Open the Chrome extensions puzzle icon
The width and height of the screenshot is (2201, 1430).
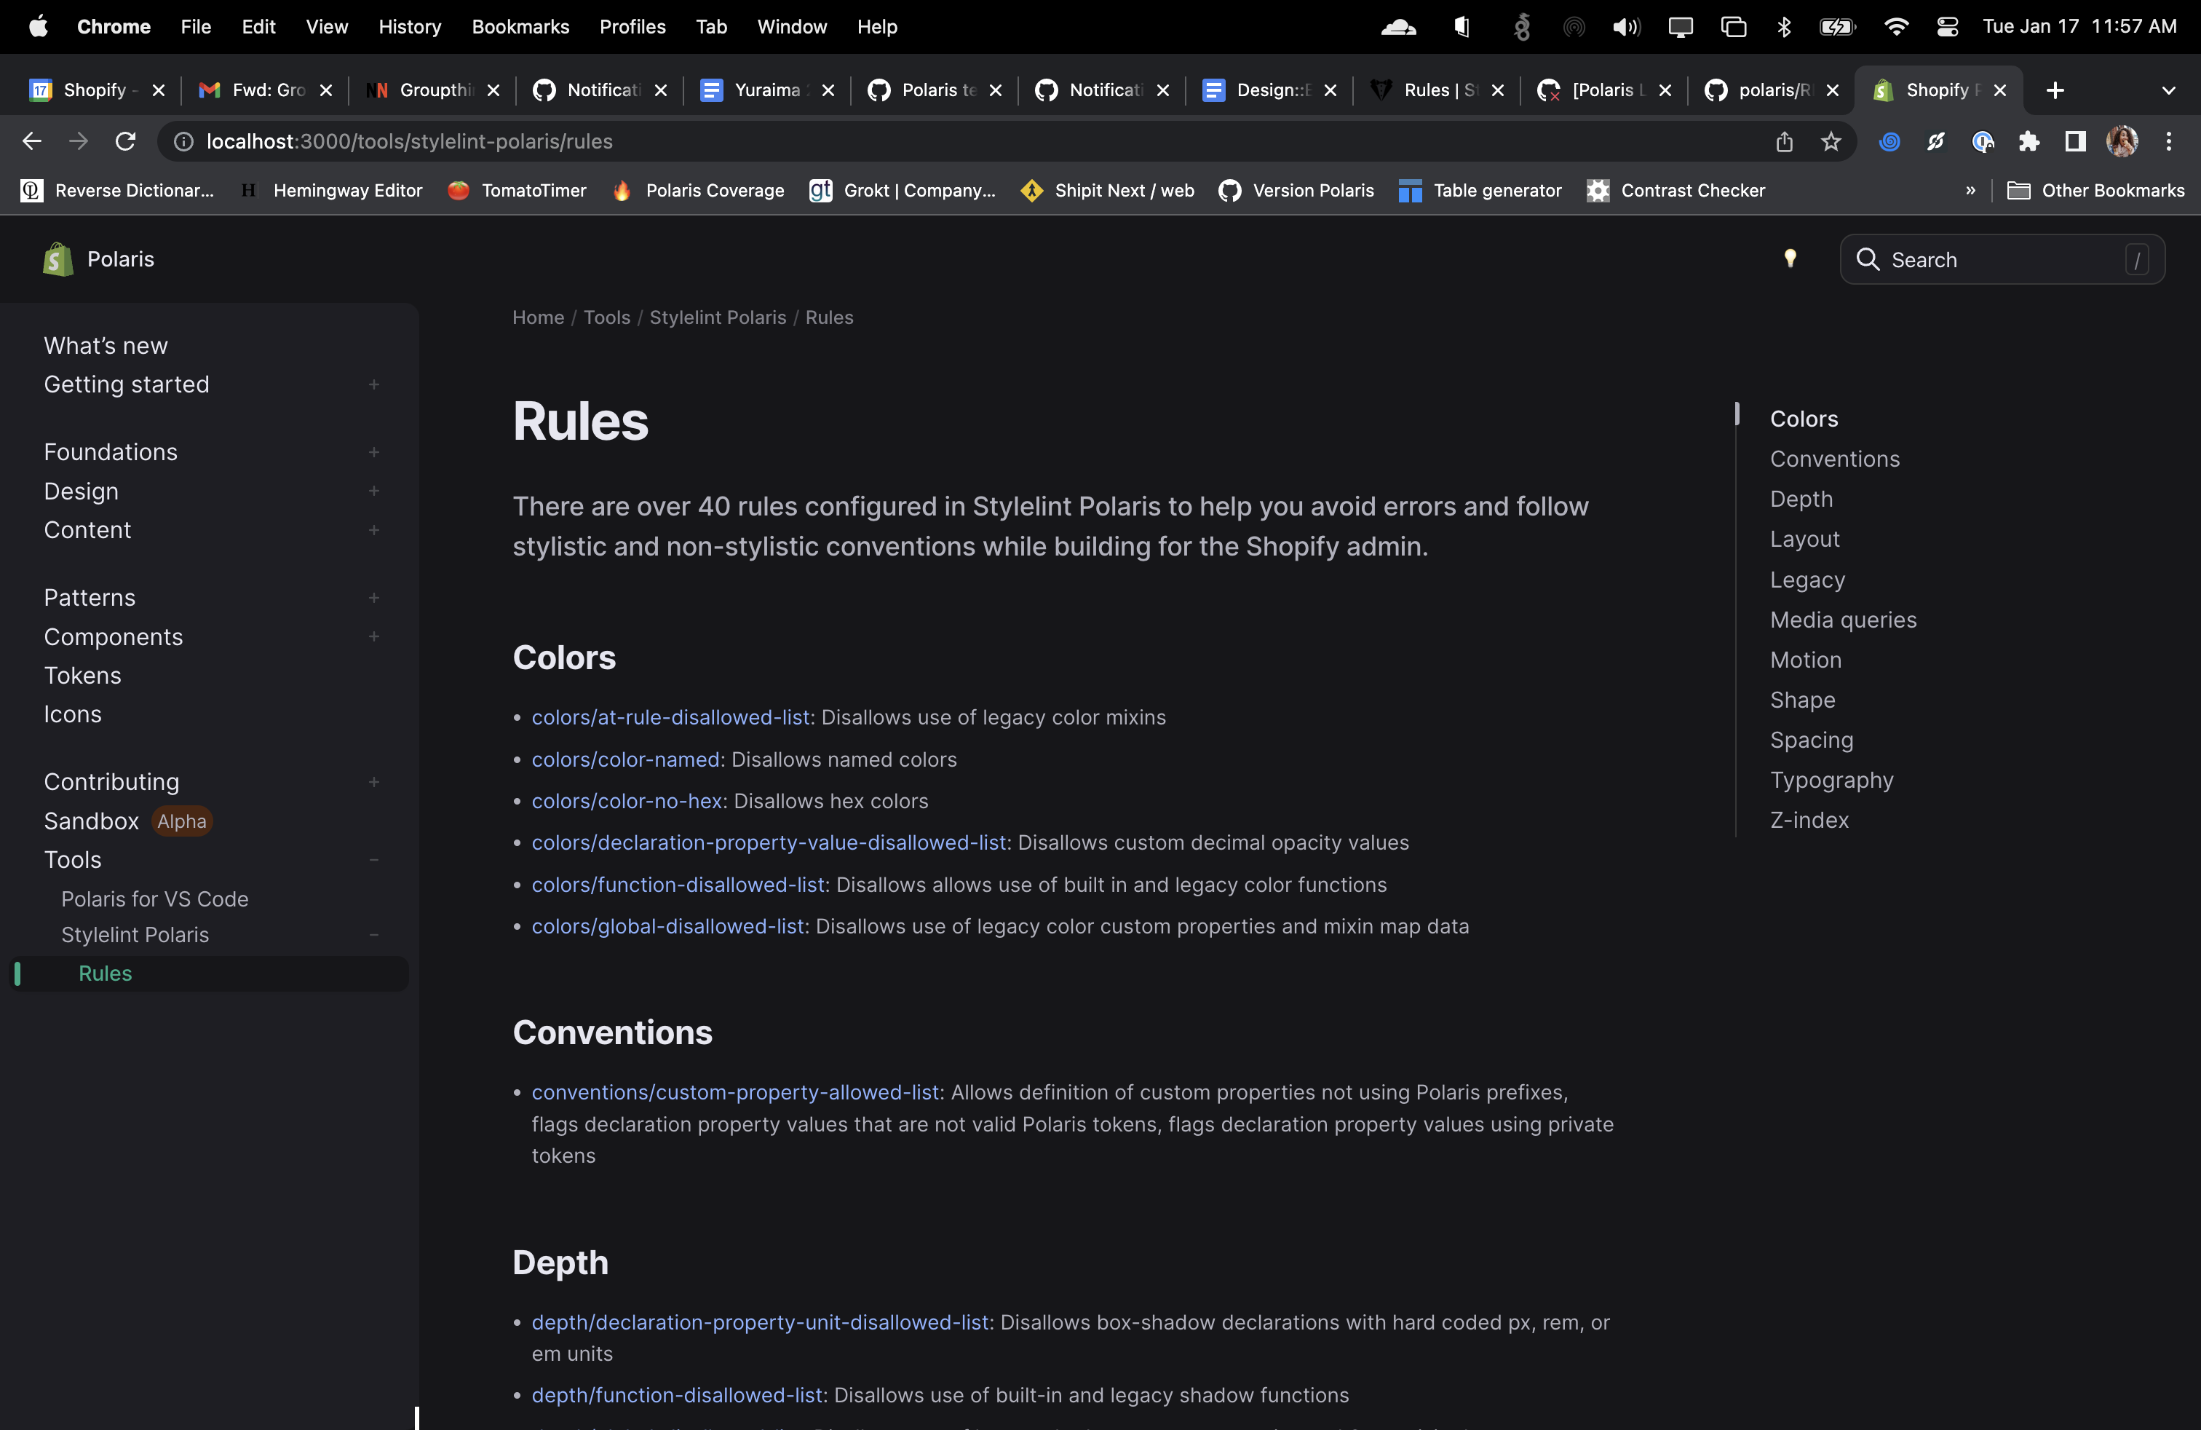tap(2028, 141)
